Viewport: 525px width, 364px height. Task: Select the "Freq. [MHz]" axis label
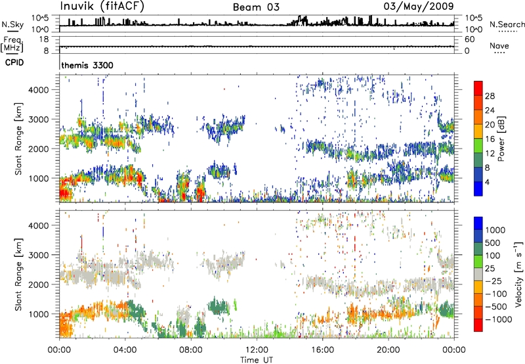click(x=12, y=44)
